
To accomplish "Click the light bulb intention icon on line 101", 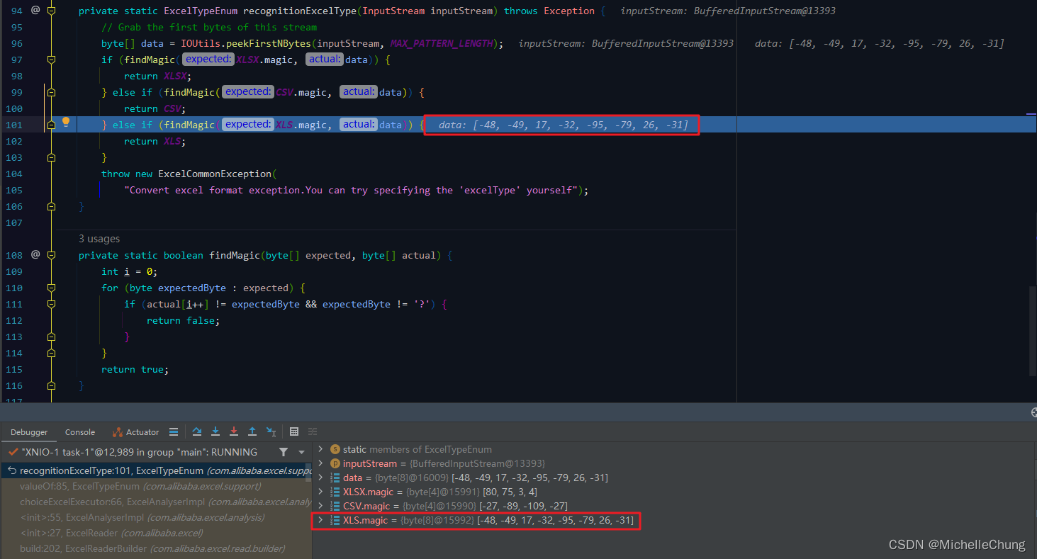I will [66, 122].
